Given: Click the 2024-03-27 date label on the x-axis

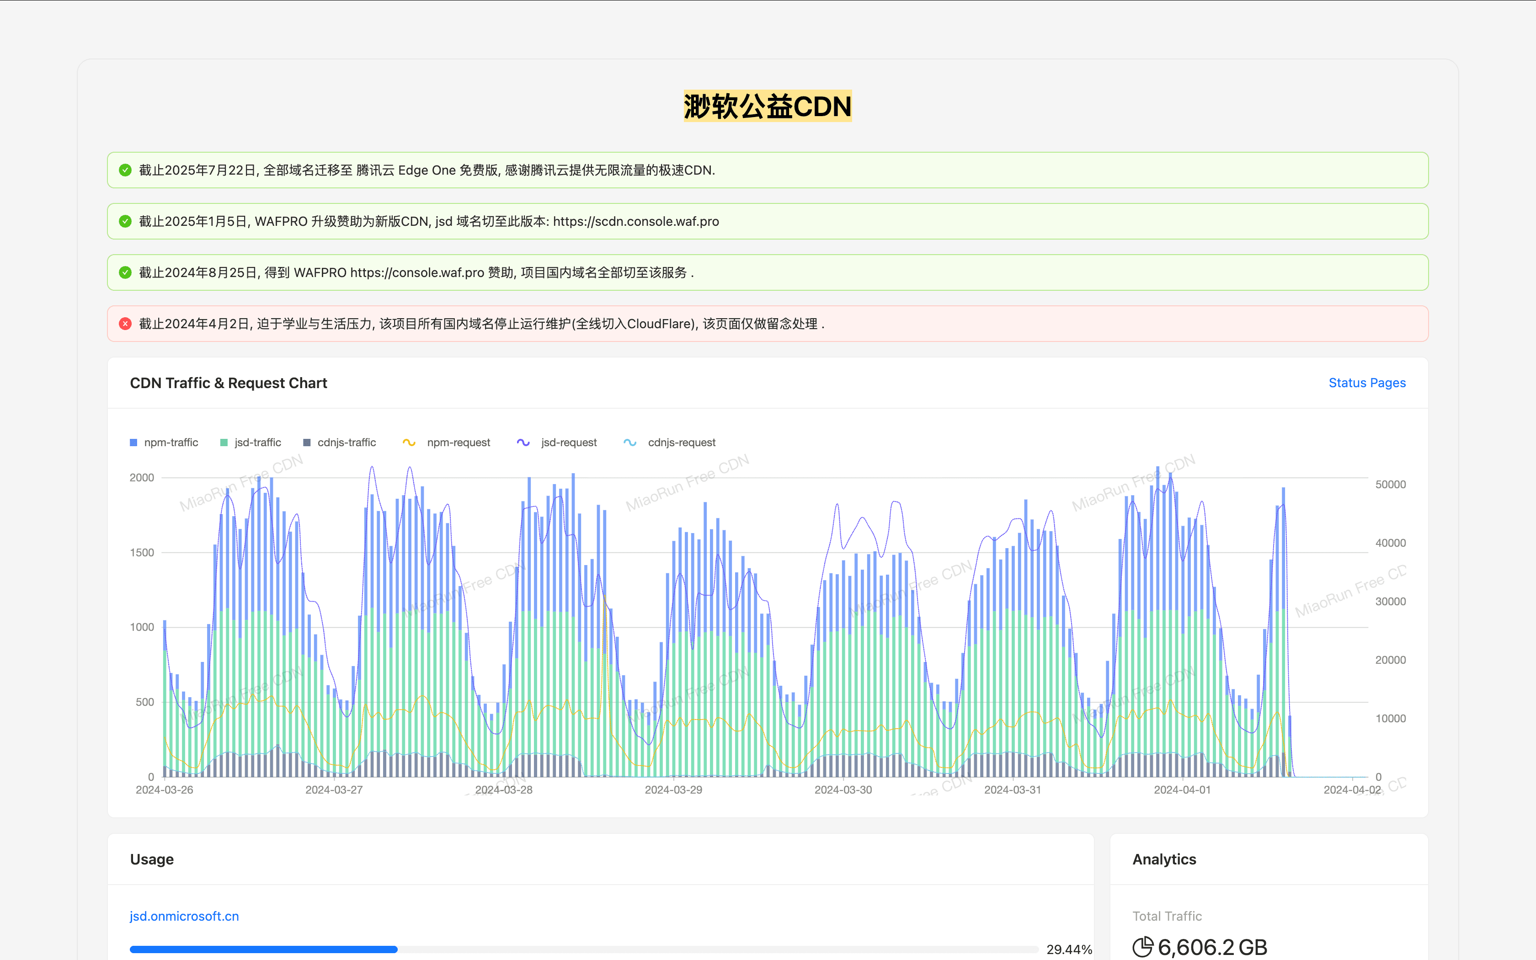Looking at the screenshot, I should click(x=334, y=790).
